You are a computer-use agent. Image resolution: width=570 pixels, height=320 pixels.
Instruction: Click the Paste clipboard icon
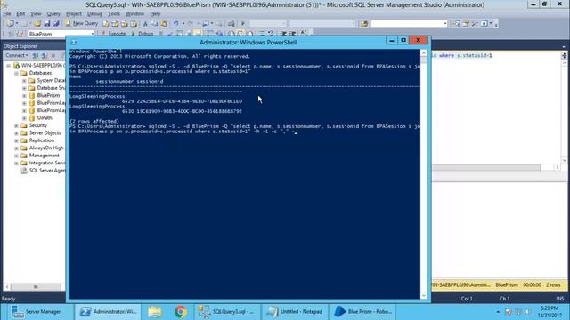tap(164, 24)
